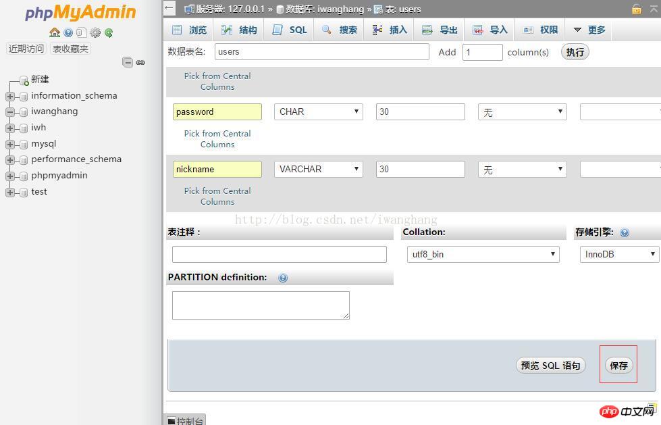Click the test database icon in tree
661x425 pixels.
pos(24,193)
